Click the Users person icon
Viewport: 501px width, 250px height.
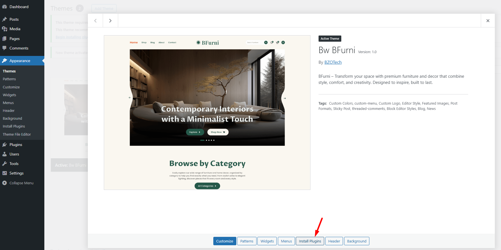(4, 154)
